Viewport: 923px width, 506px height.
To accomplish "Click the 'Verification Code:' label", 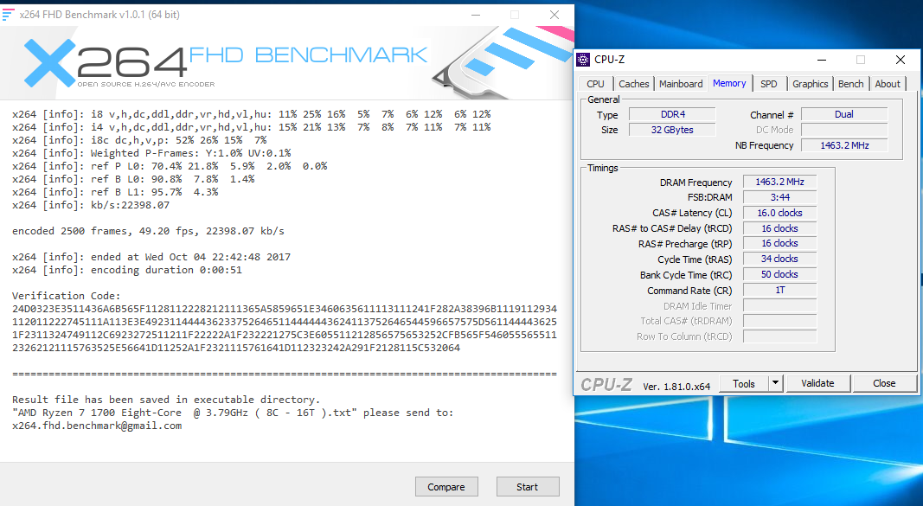I will [66, 296].
